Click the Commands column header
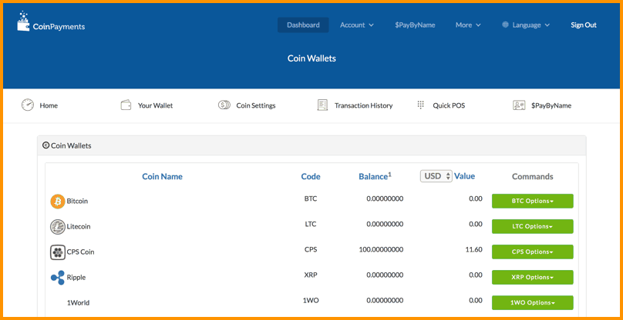This screenshot has width=623, height=320. coord(533,176)
